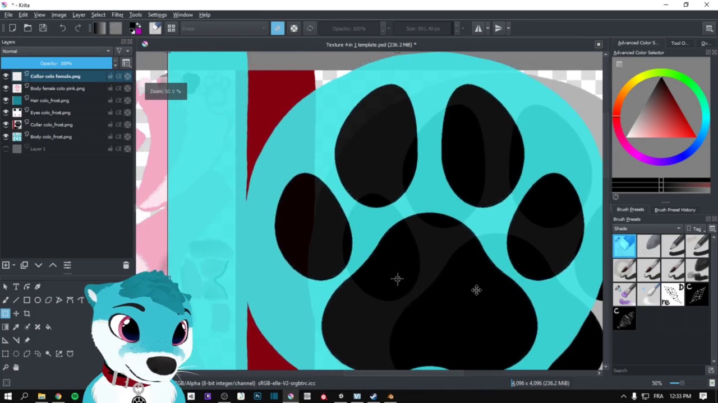Screen dimensions: 718x403
Task: Select the Rectangle shape tool
Action: pos(26,301)
